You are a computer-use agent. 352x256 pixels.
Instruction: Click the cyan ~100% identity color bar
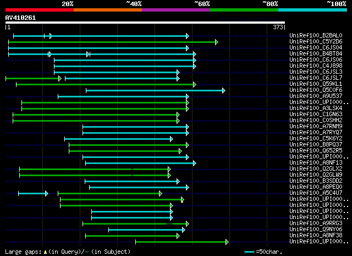(x=313, y=10)
